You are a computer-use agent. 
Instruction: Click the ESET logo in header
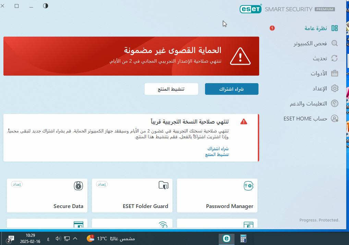[250, 9]
